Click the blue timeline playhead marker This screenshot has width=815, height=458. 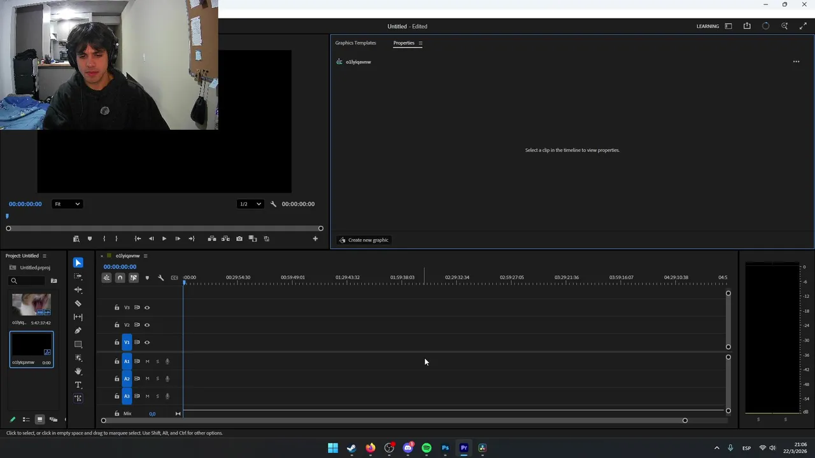[185, 282]
